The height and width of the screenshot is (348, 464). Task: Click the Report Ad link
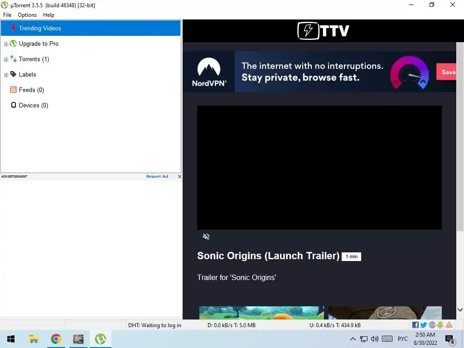pos(157,176)
